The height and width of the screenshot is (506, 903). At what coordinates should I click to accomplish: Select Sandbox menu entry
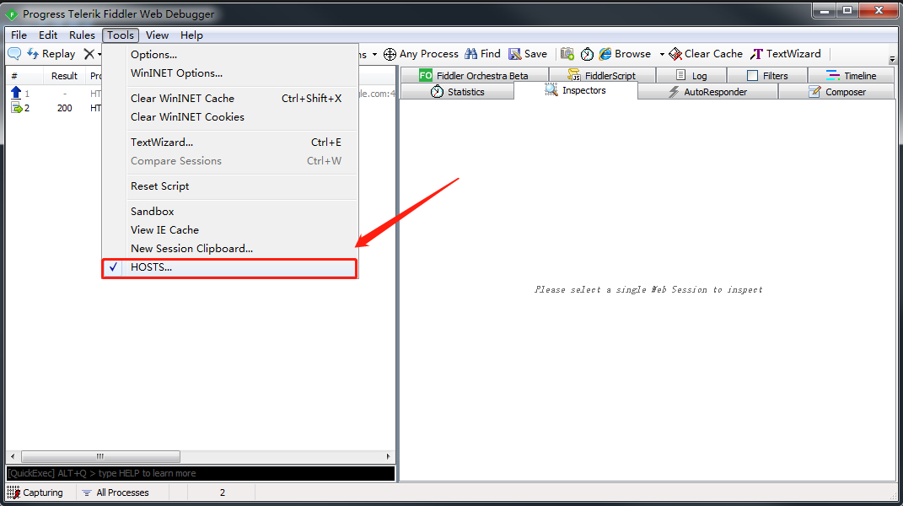tap(230, 212)
